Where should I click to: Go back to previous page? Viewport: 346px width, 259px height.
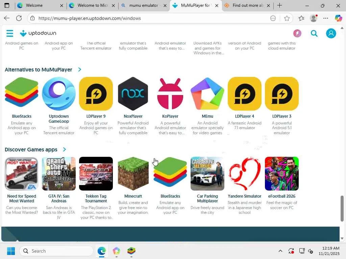click(x=7, y=18)
